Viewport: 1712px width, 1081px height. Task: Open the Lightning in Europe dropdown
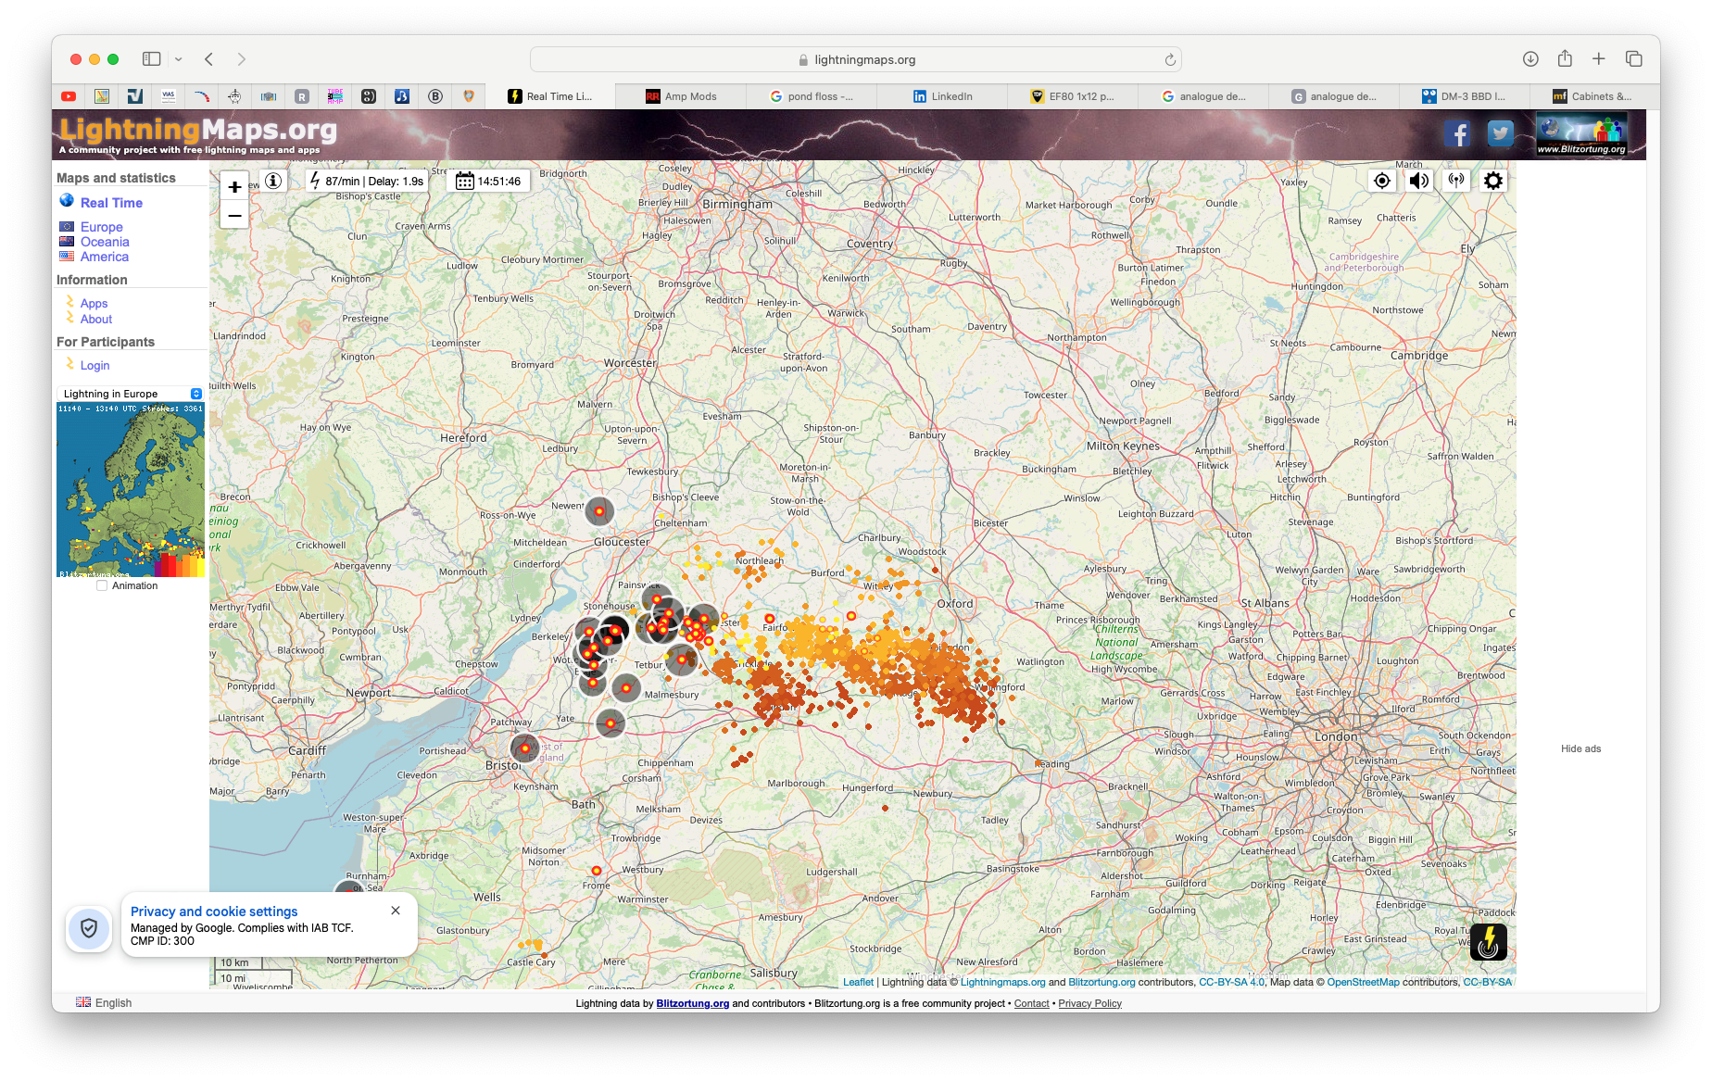[130, 394]
